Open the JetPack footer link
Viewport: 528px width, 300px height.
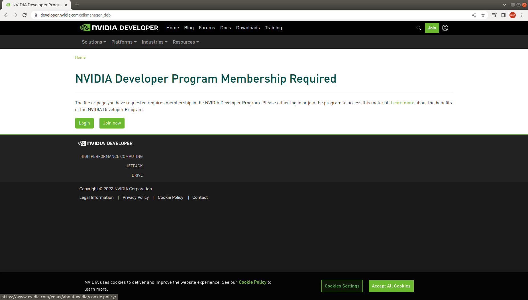[x=134, y=166]
